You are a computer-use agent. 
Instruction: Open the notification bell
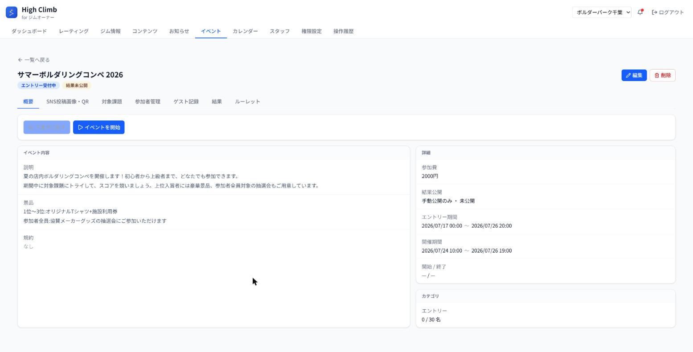click(x=640, y=12)
